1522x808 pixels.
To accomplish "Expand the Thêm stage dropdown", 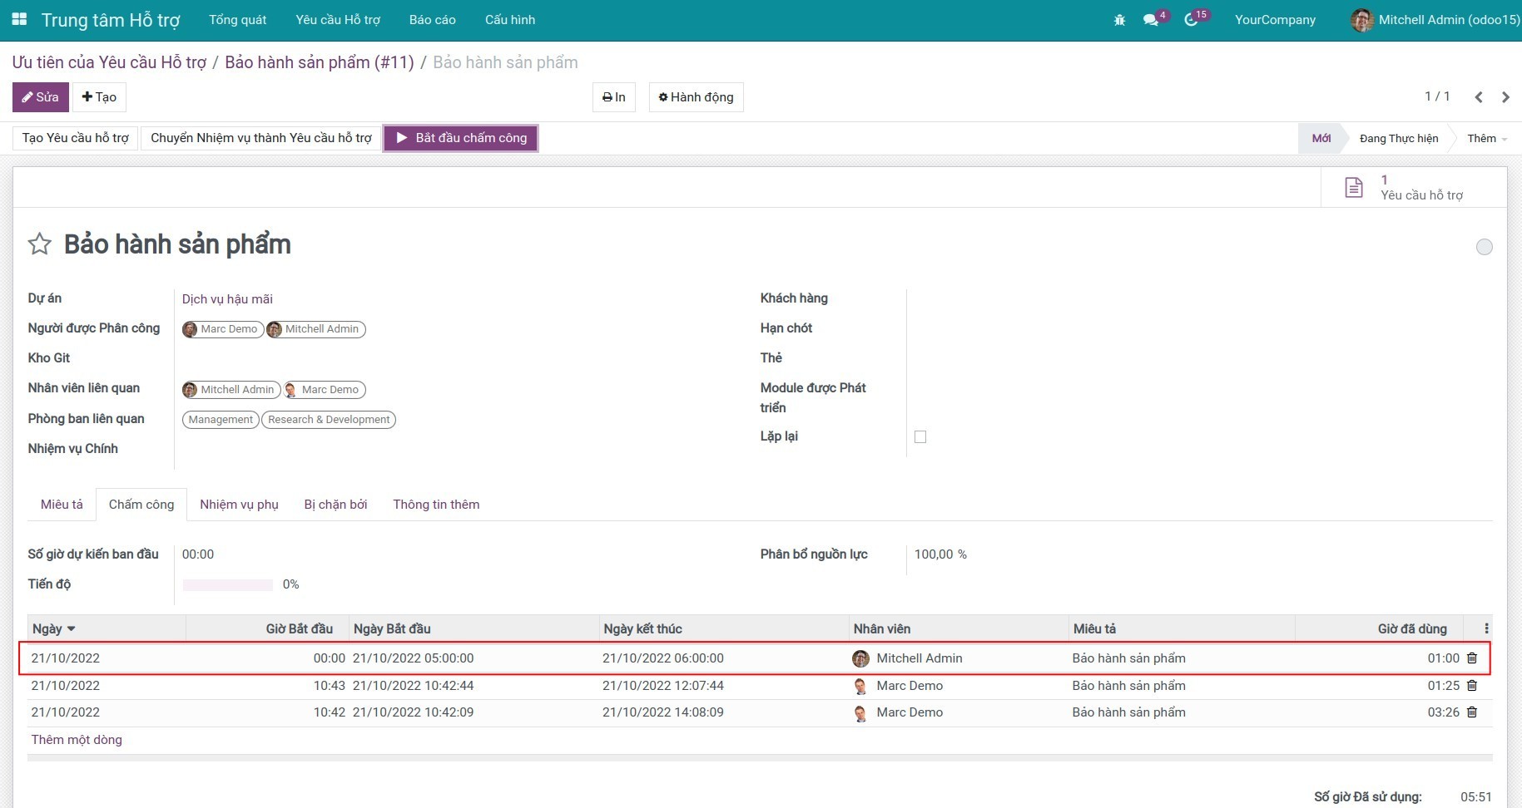I will (1486, 139).
